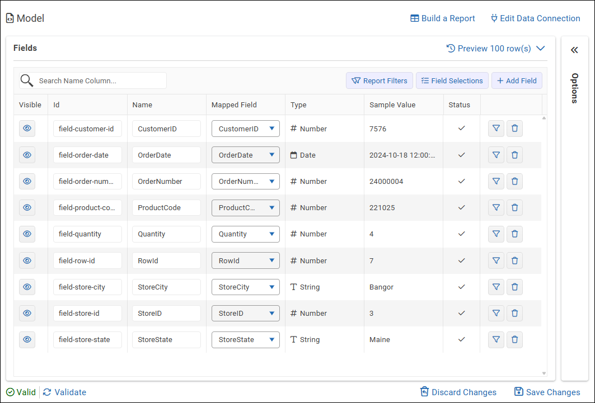
Task: Toggle visibility of the CustomerID field
Action: 27,129
